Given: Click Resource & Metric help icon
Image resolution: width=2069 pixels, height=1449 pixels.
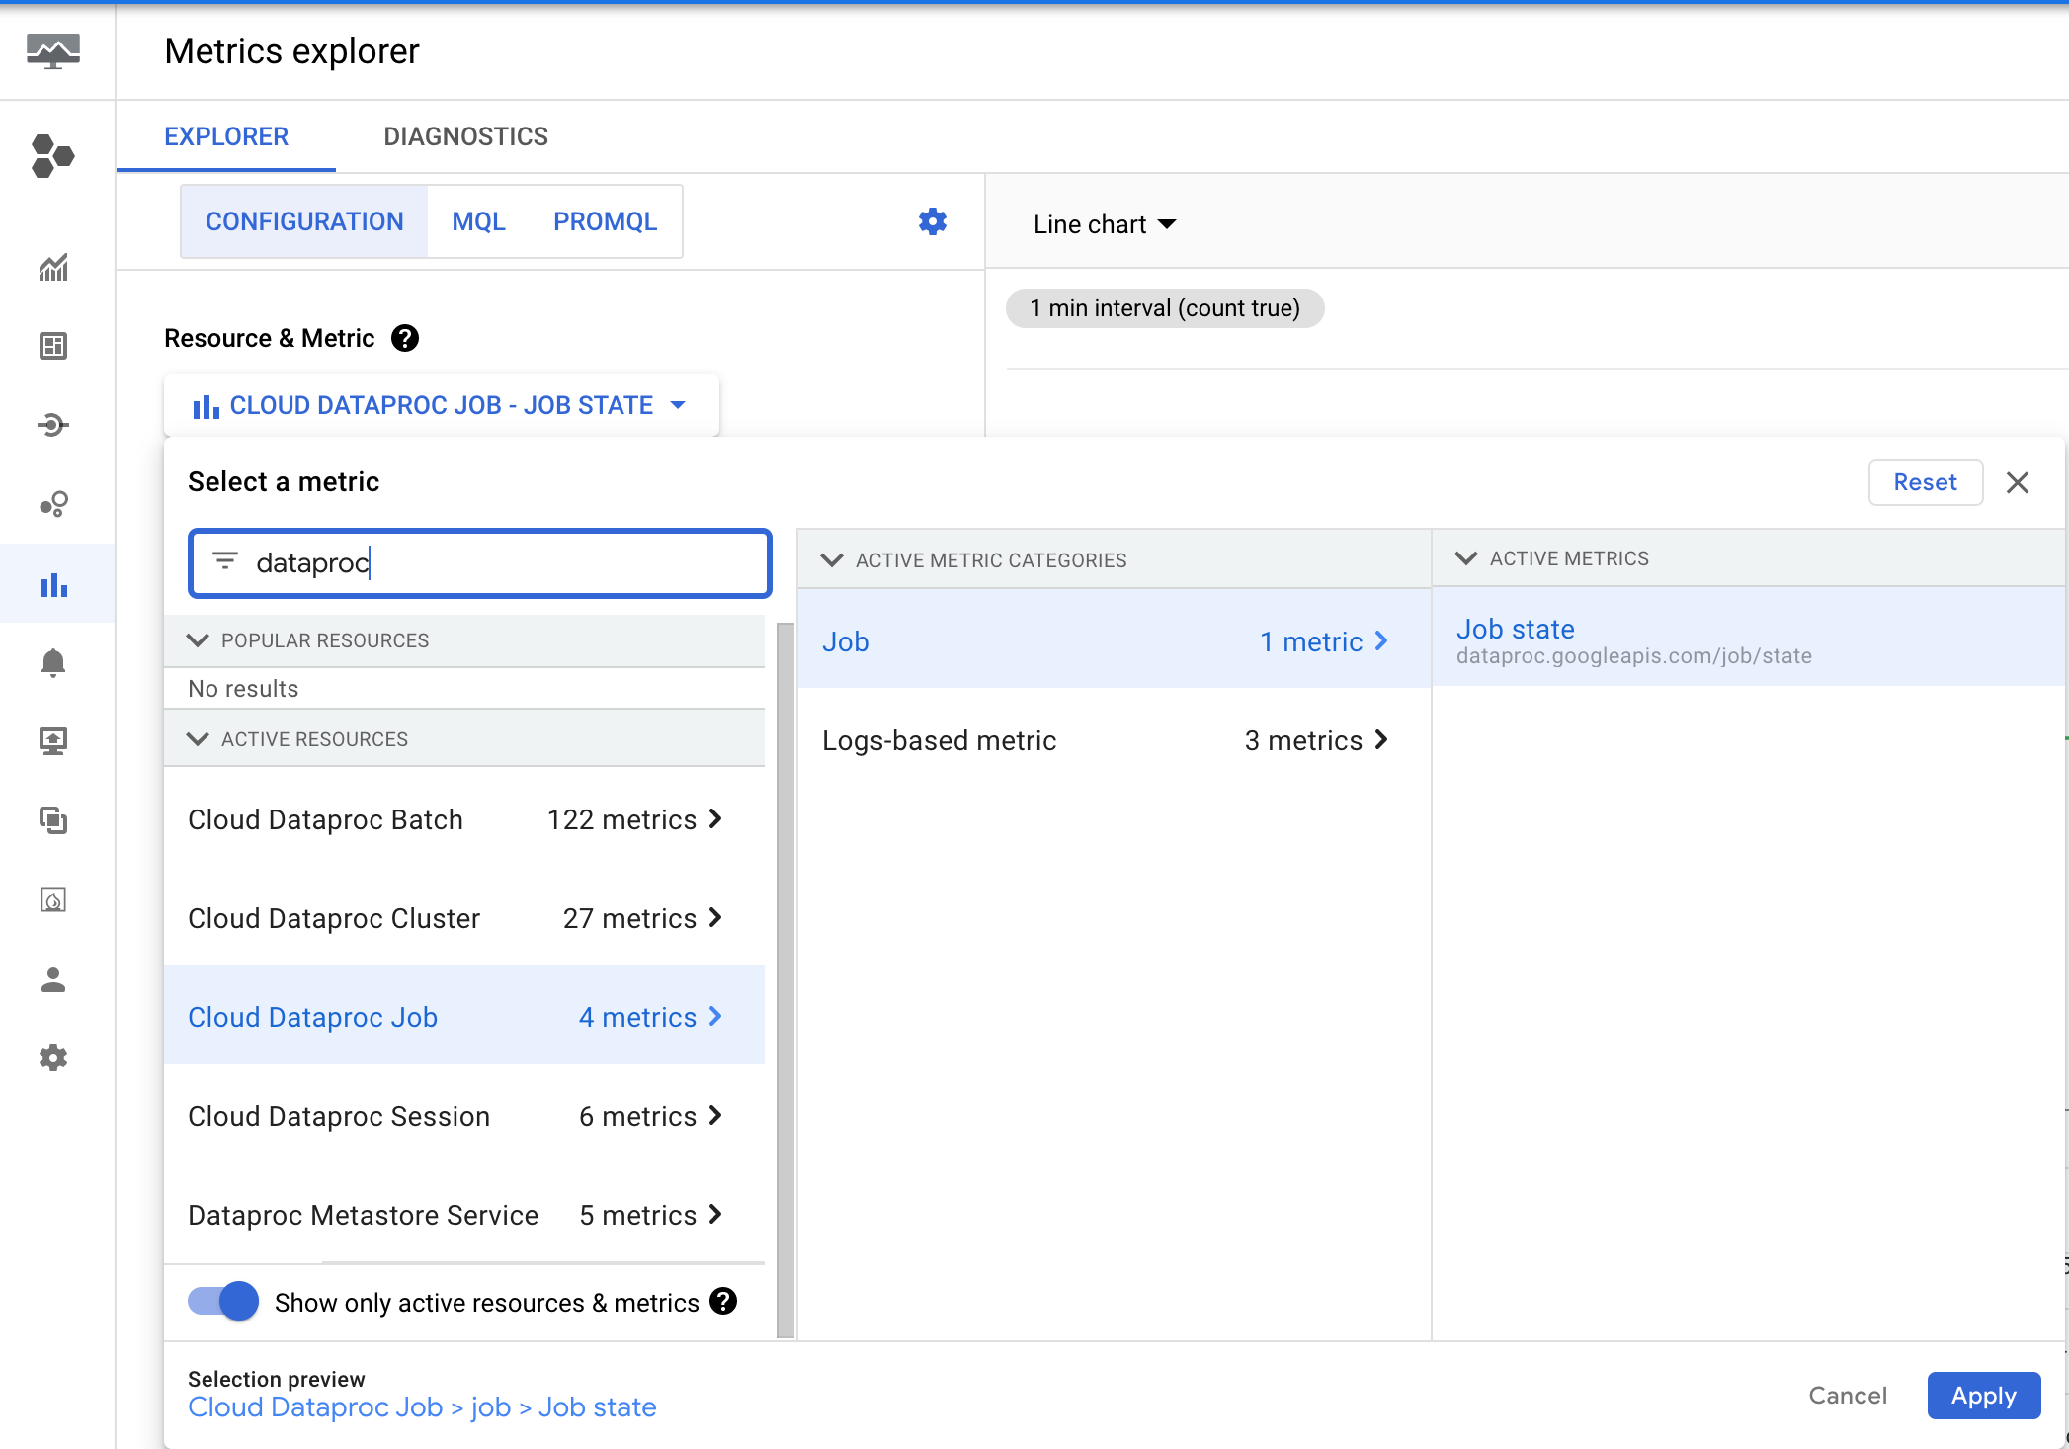Looking at the screenshot, I should [405, 338].
